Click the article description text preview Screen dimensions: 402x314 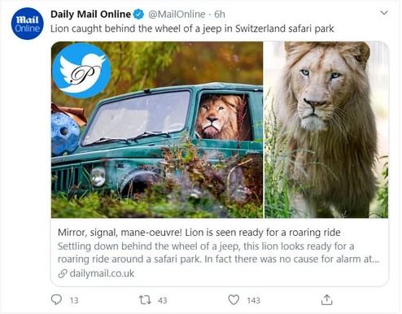[219, 253]
